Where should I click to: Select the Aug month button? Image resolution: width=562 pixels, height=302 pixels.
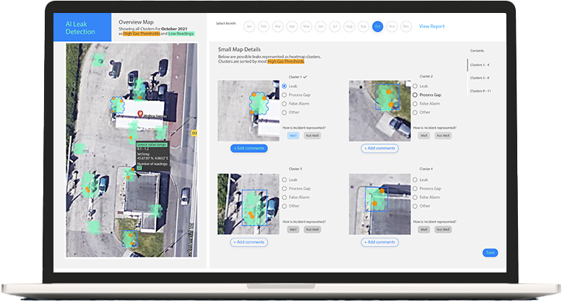click(349, 27)
